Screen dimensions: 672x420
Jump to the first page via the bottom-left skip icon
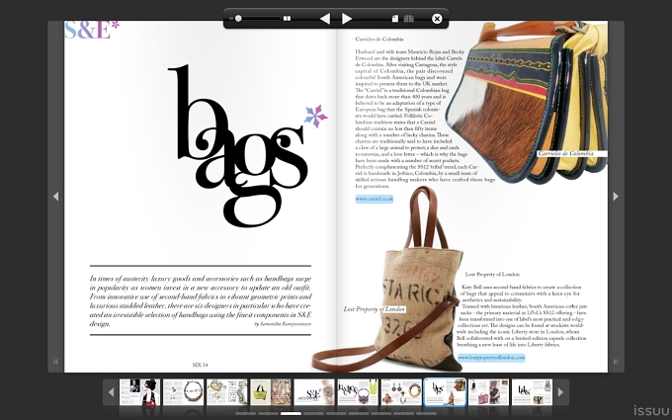click(55, 362)
